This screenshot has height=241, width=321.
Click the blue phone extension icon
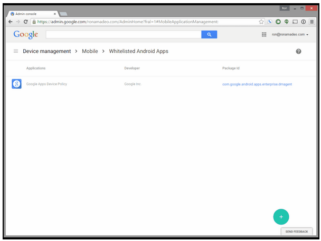pos(270,22)
